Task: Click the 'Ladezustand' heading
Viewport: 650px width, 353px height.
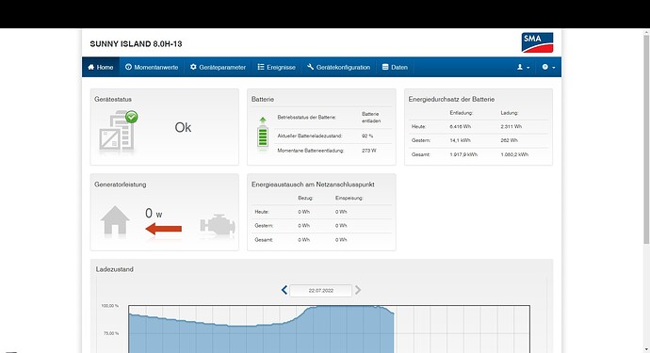Action: tap(114, 269)
